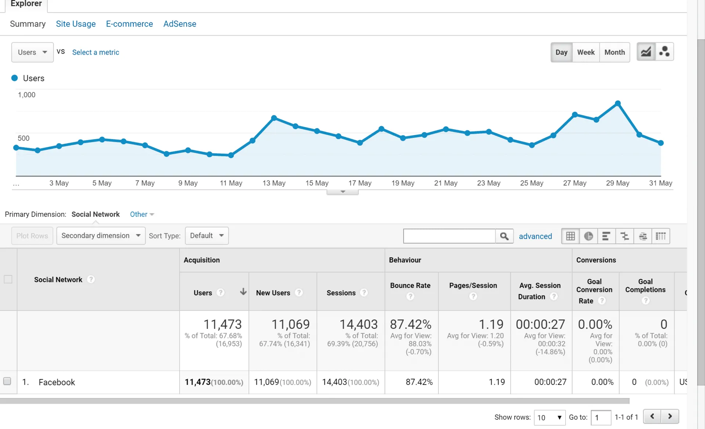Click the advanced filter link
This screenshot has height=429, width=705.
[x=535, y=236]
